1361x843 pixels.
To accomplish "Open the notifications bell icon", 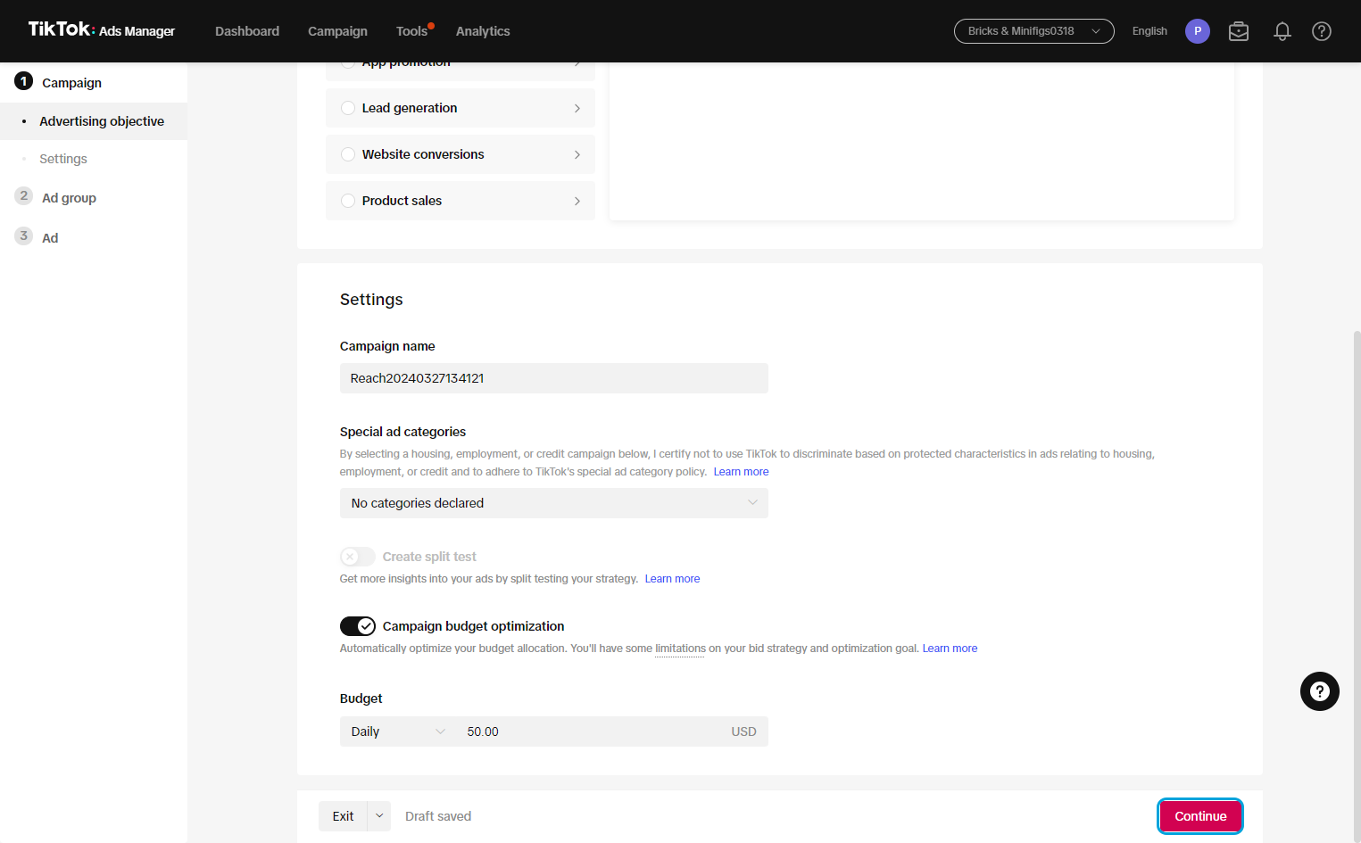I will coord(1282,31).
